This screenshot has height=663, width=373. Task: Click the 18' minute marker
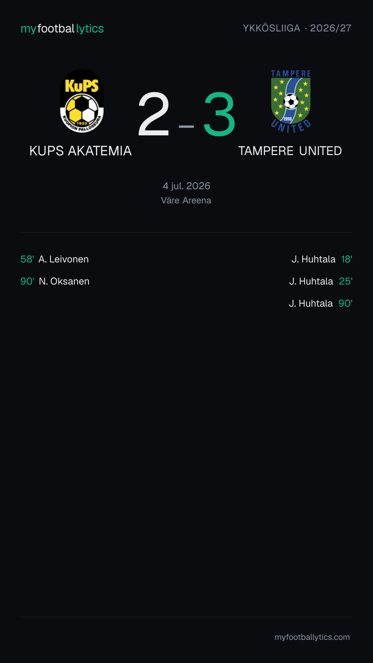tap(347, 259)
